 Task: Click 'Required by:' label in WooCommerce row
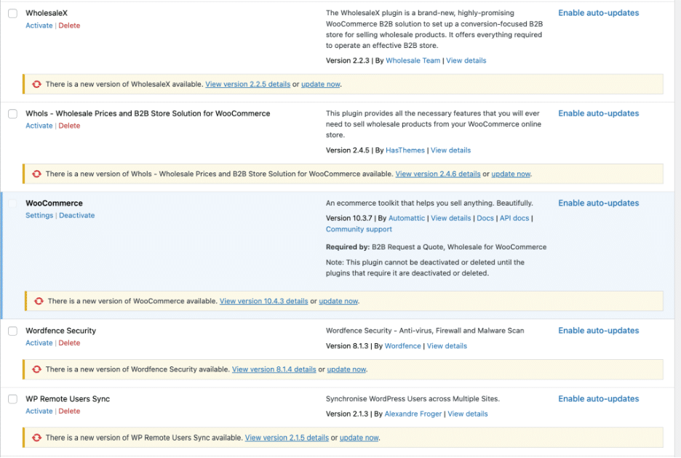point(348,247)
